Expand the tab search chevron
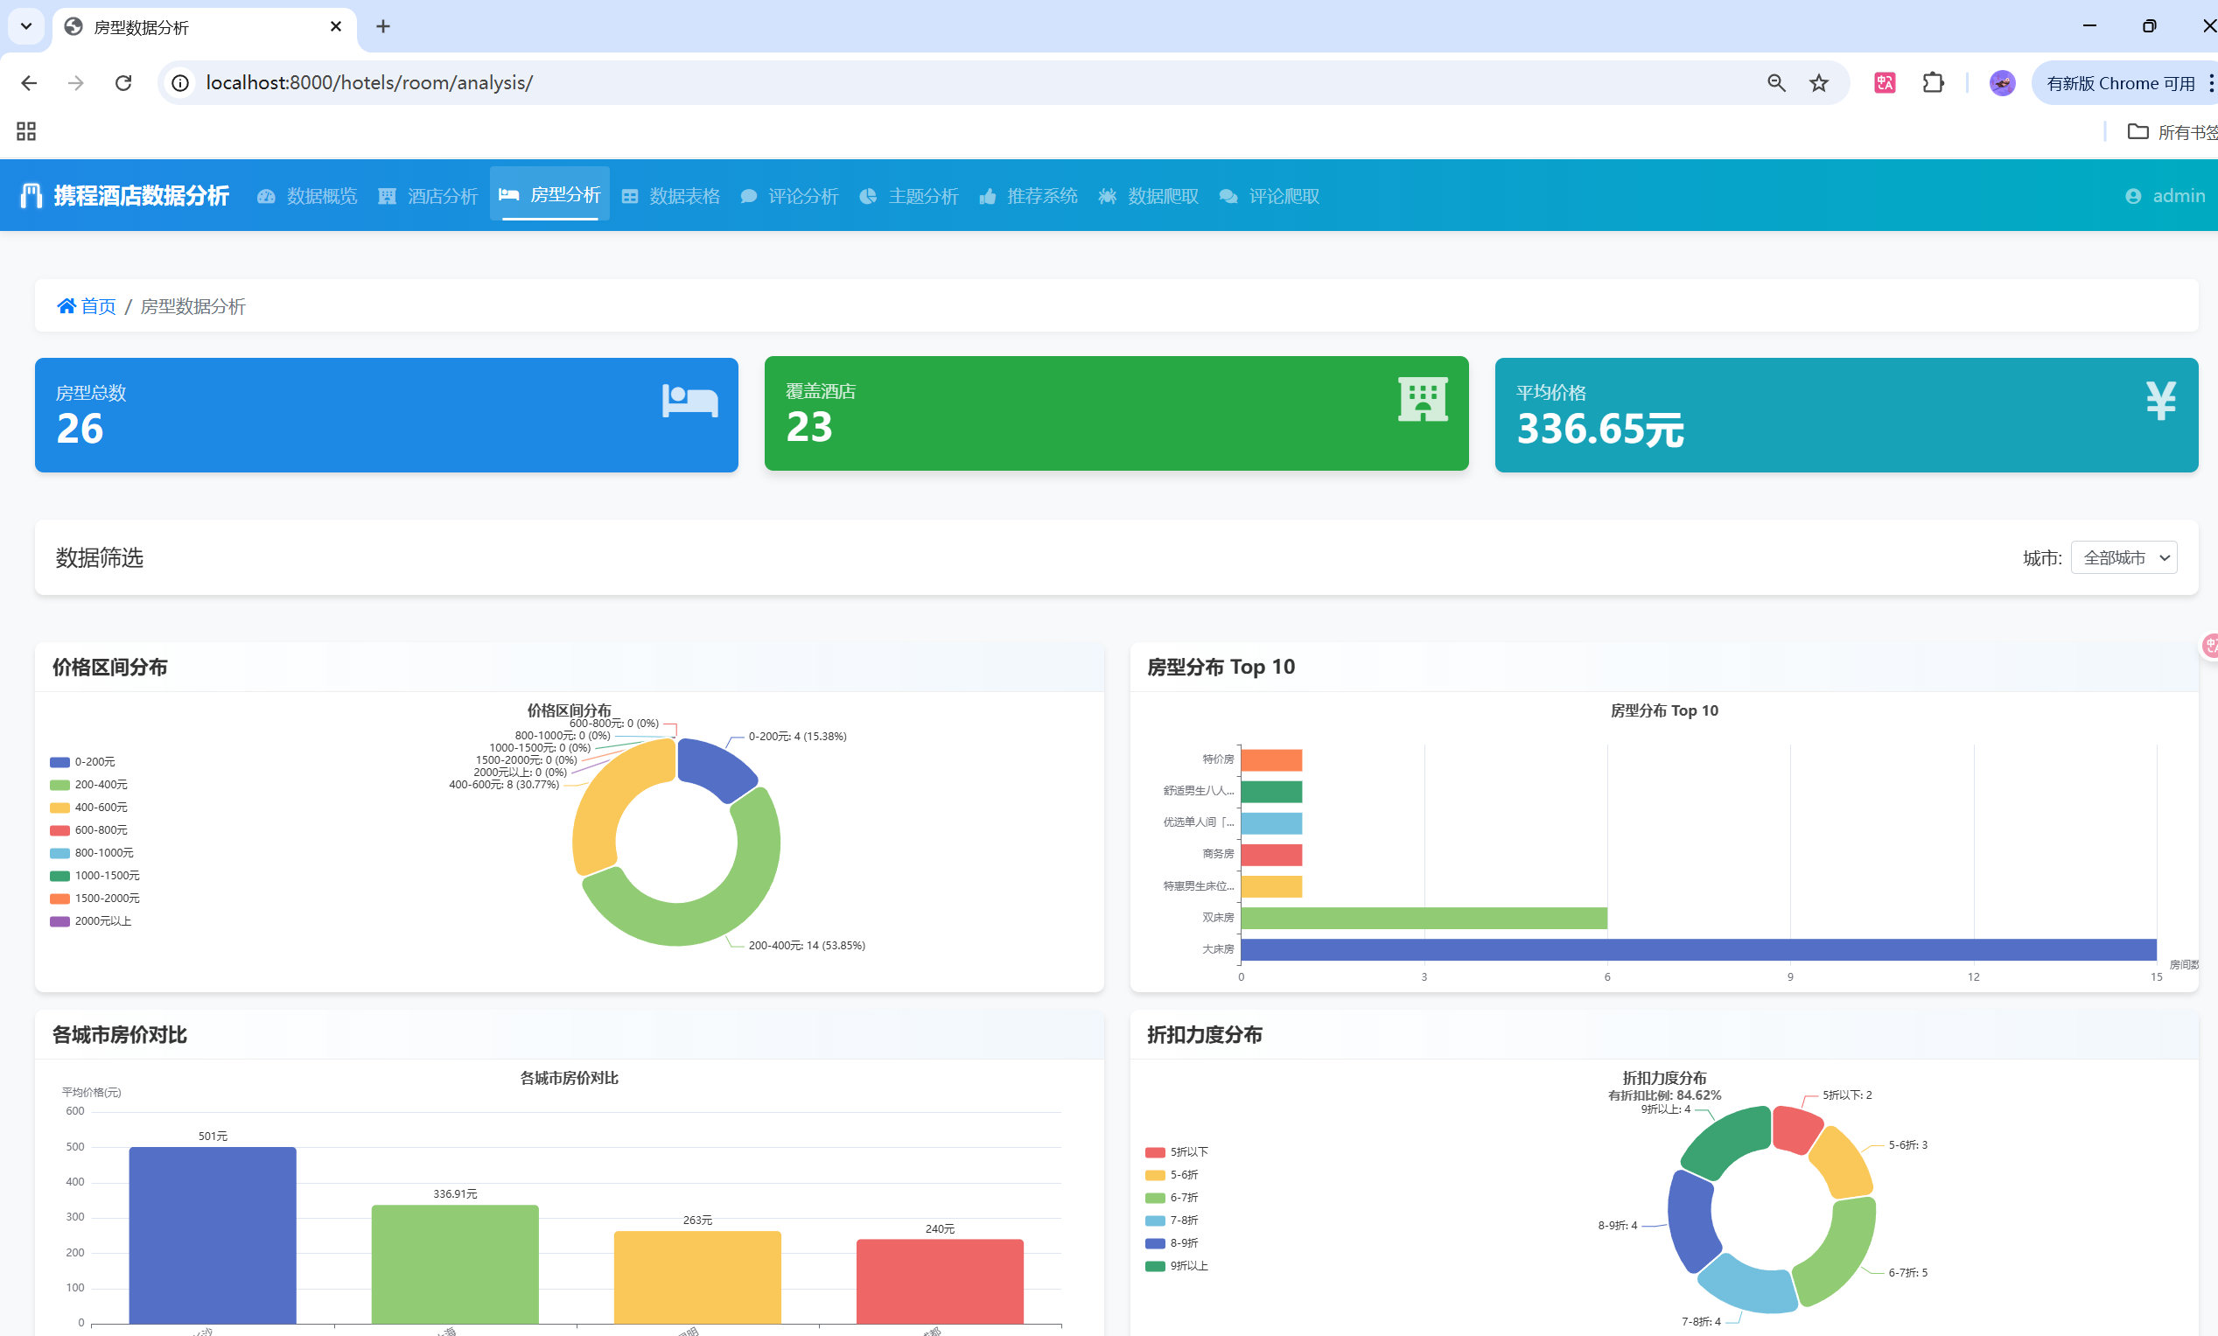Viewport: 2218px width, 1336px height. point(26,26)
